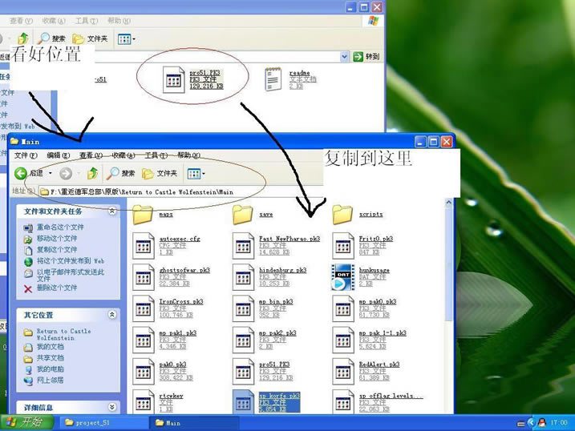Select FritzO.pk3 file icon

coord(343,246)
